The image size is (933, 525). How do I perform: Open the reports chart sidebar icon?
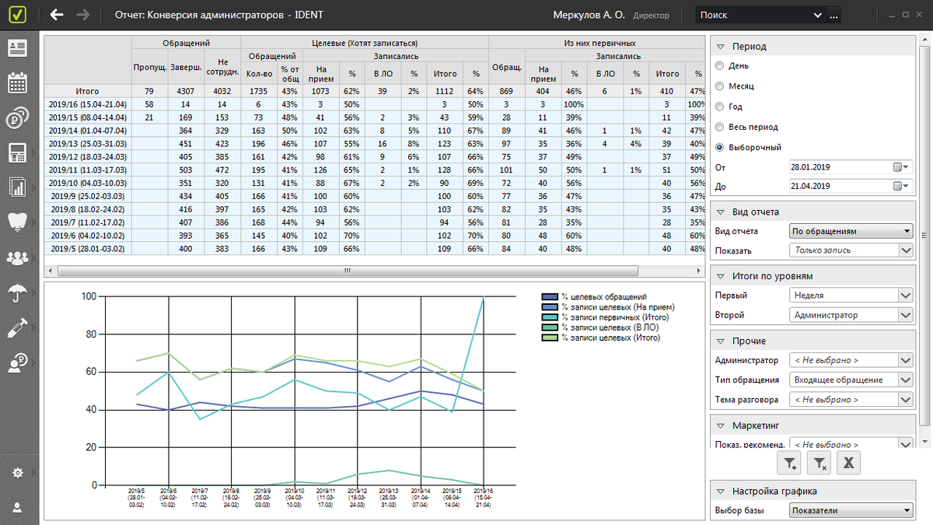pyautogui.click(x=16, y=187)
